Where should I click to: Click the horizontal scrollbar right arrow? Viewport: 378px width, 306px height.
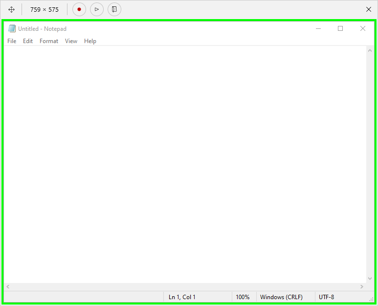362,287
